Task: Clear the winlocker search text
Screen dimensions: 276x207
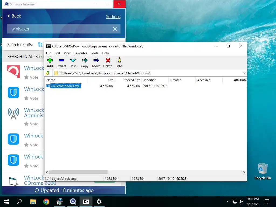Action: point(115,29)
